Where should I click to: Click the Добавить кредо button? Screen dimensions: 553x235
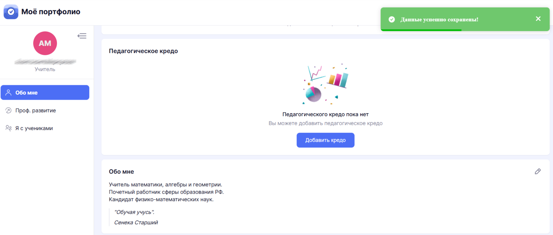[x=326, y=140]
